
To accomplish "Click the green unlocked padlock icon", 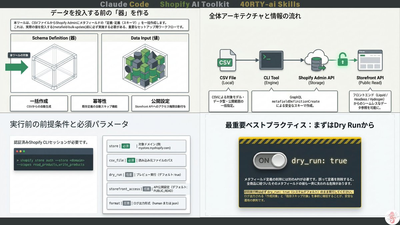I will pyautogui.click(x=342, y=60).
